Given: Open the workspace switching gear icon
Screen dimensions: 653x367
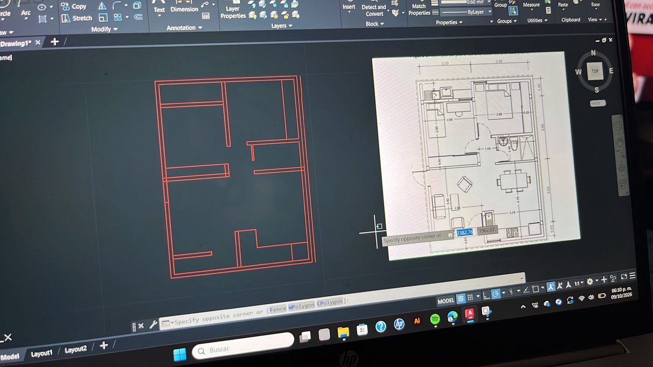Looking at the screenshot, I should click(x=590, y=281).
